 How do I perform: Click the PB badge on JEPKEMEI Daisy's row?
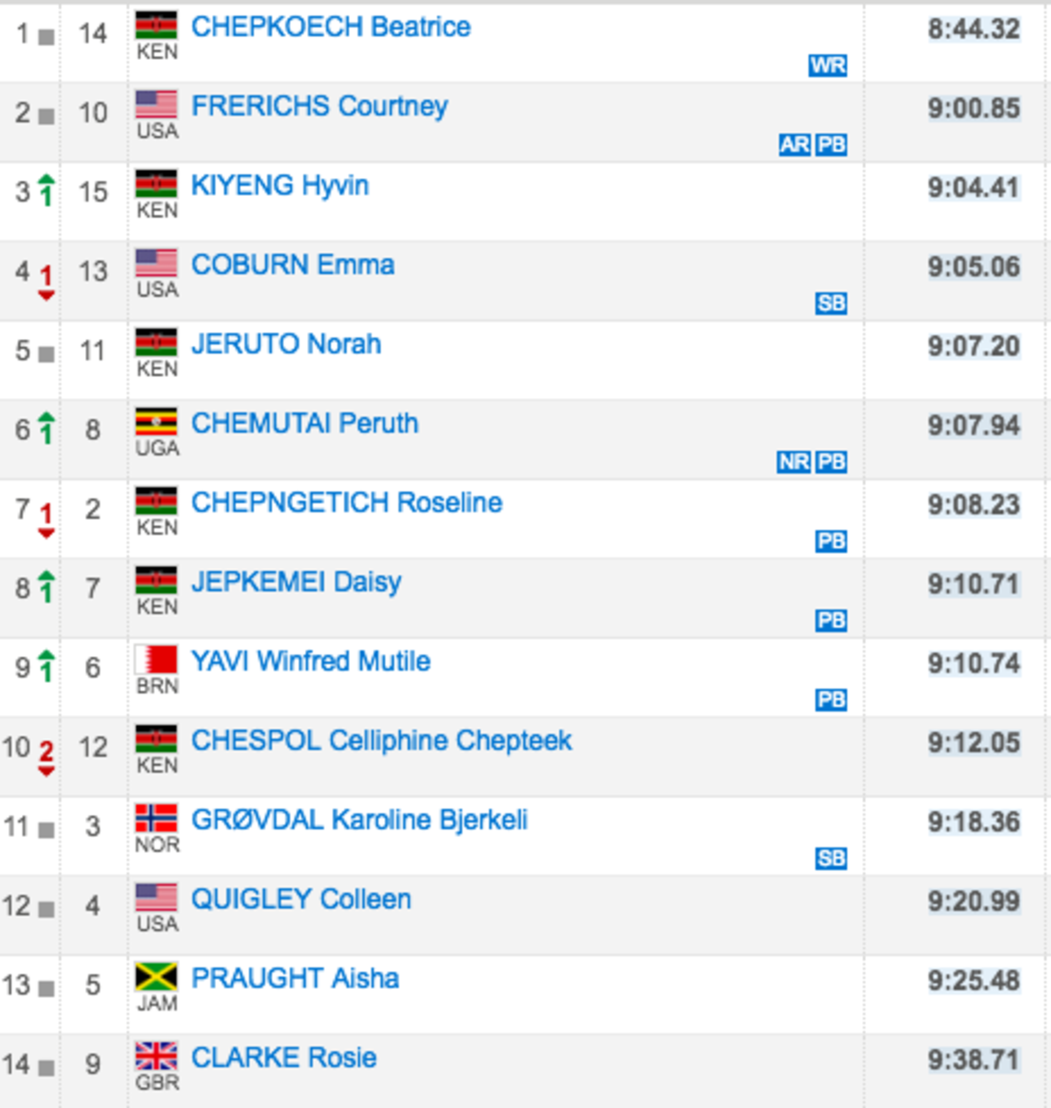(831, 620)
